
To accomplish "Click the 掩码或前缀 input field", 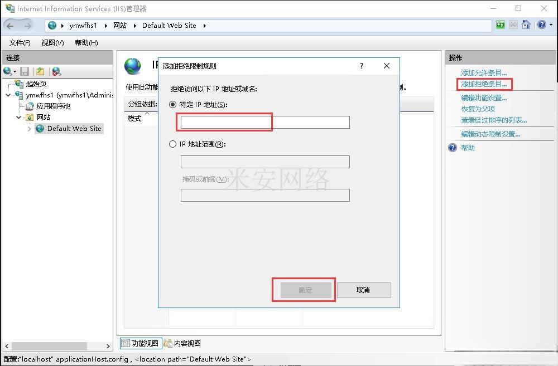I will coord(265,195).
